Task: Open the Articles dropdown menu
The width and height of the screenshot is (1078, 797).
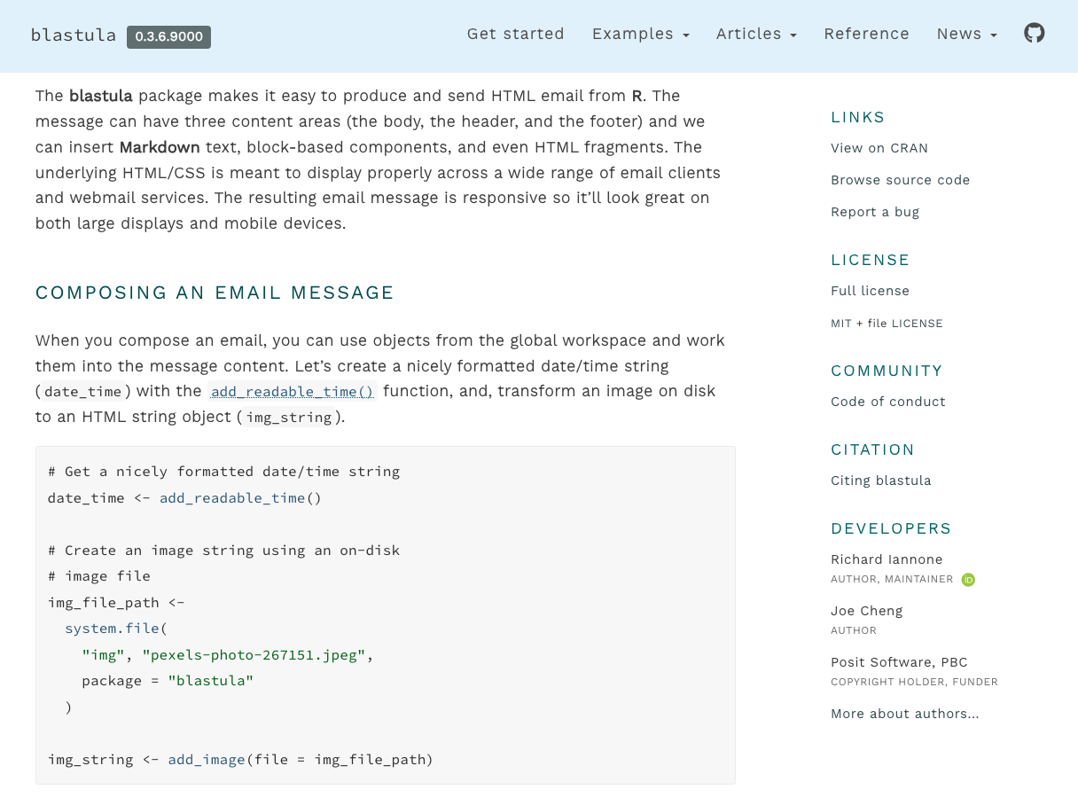Action: tap(756, 34)
